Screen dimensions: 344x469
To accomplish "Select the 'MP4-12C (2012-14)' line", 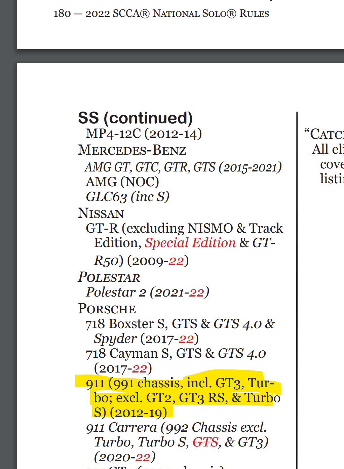I will point(144,133).
